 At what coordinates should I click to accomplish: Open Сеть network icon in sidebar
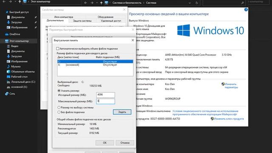(x=7, y=93)
